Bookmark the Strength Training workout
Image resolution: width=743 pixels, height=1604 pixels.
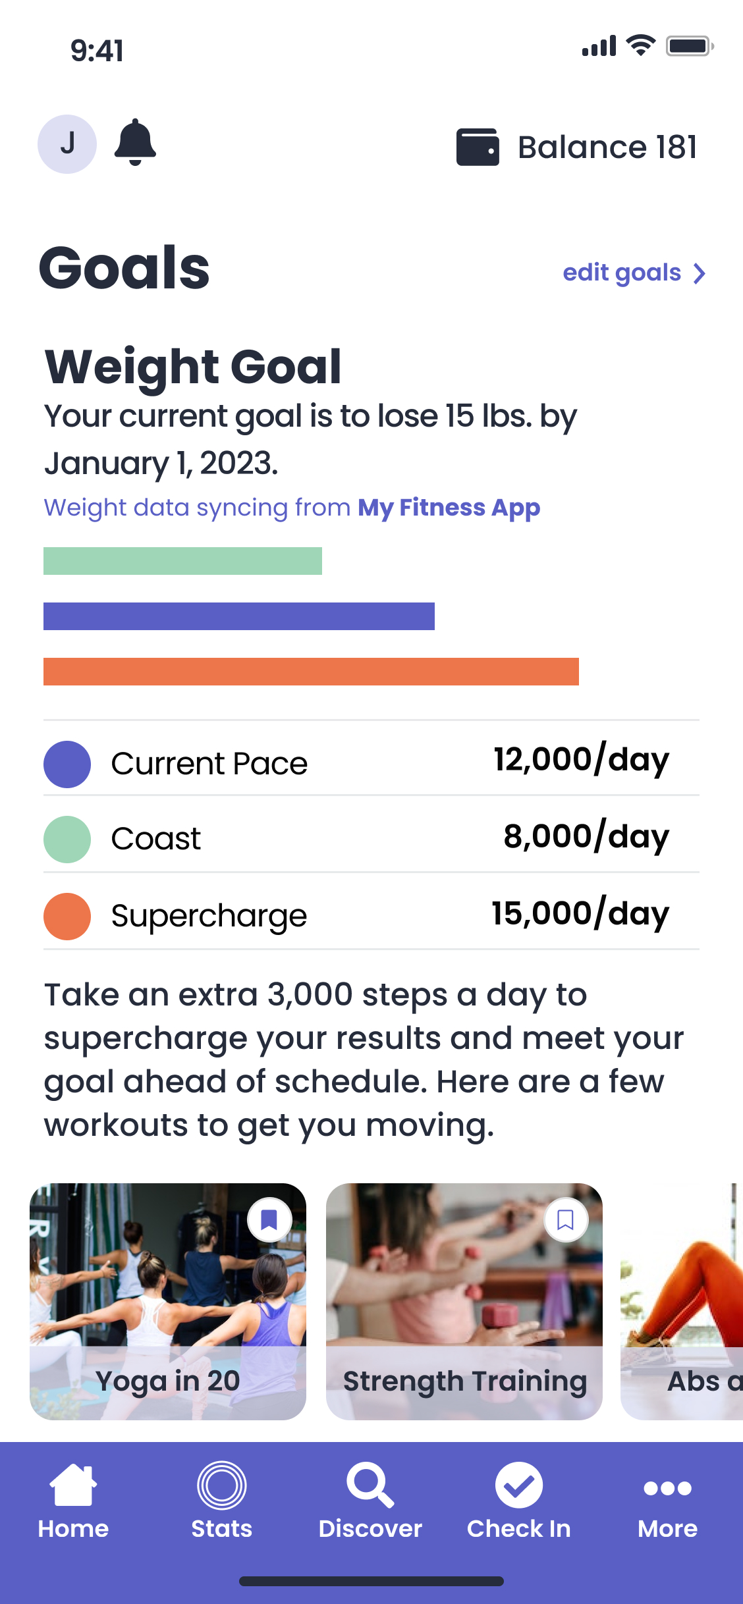pos(566,1219)
